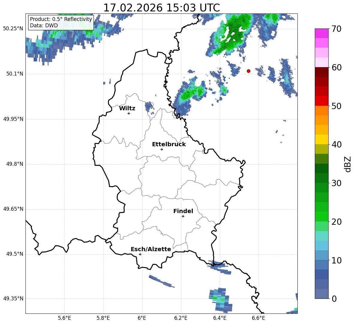Click the colorbar tick label 60

336,67
